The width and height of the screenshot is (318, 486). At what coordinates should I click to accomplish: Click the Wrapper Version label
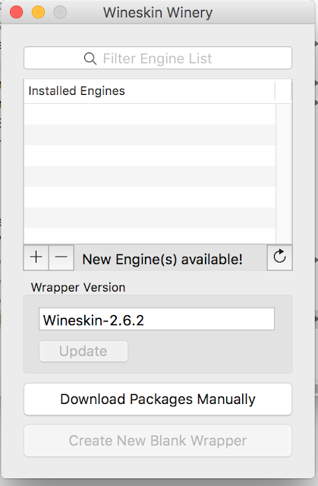(x=78, y=288)
